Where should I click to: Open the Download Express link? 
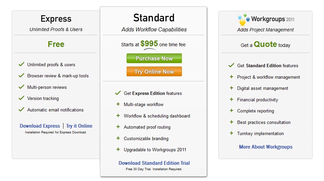(40, 126)
